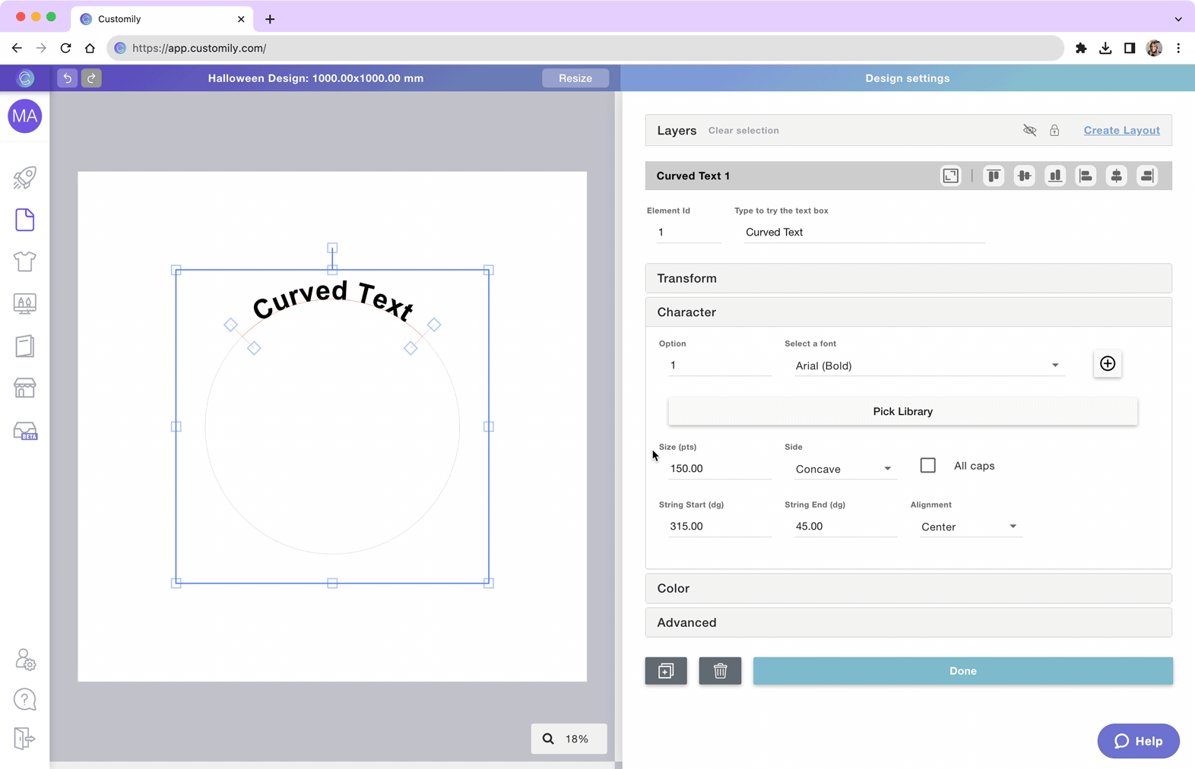This screenshot has height=769, width=1195.
Task: Collapse the Character section
Action: point(908,312)
